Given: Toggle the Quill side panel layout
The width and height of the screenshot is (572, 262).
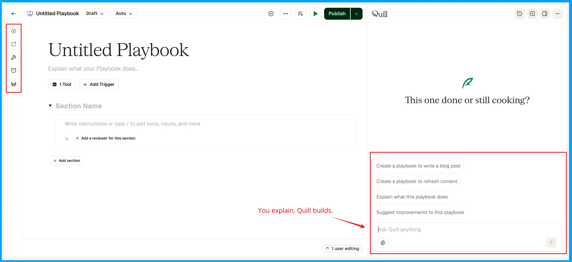Looking at the screenshot, I should click(545, 14).
